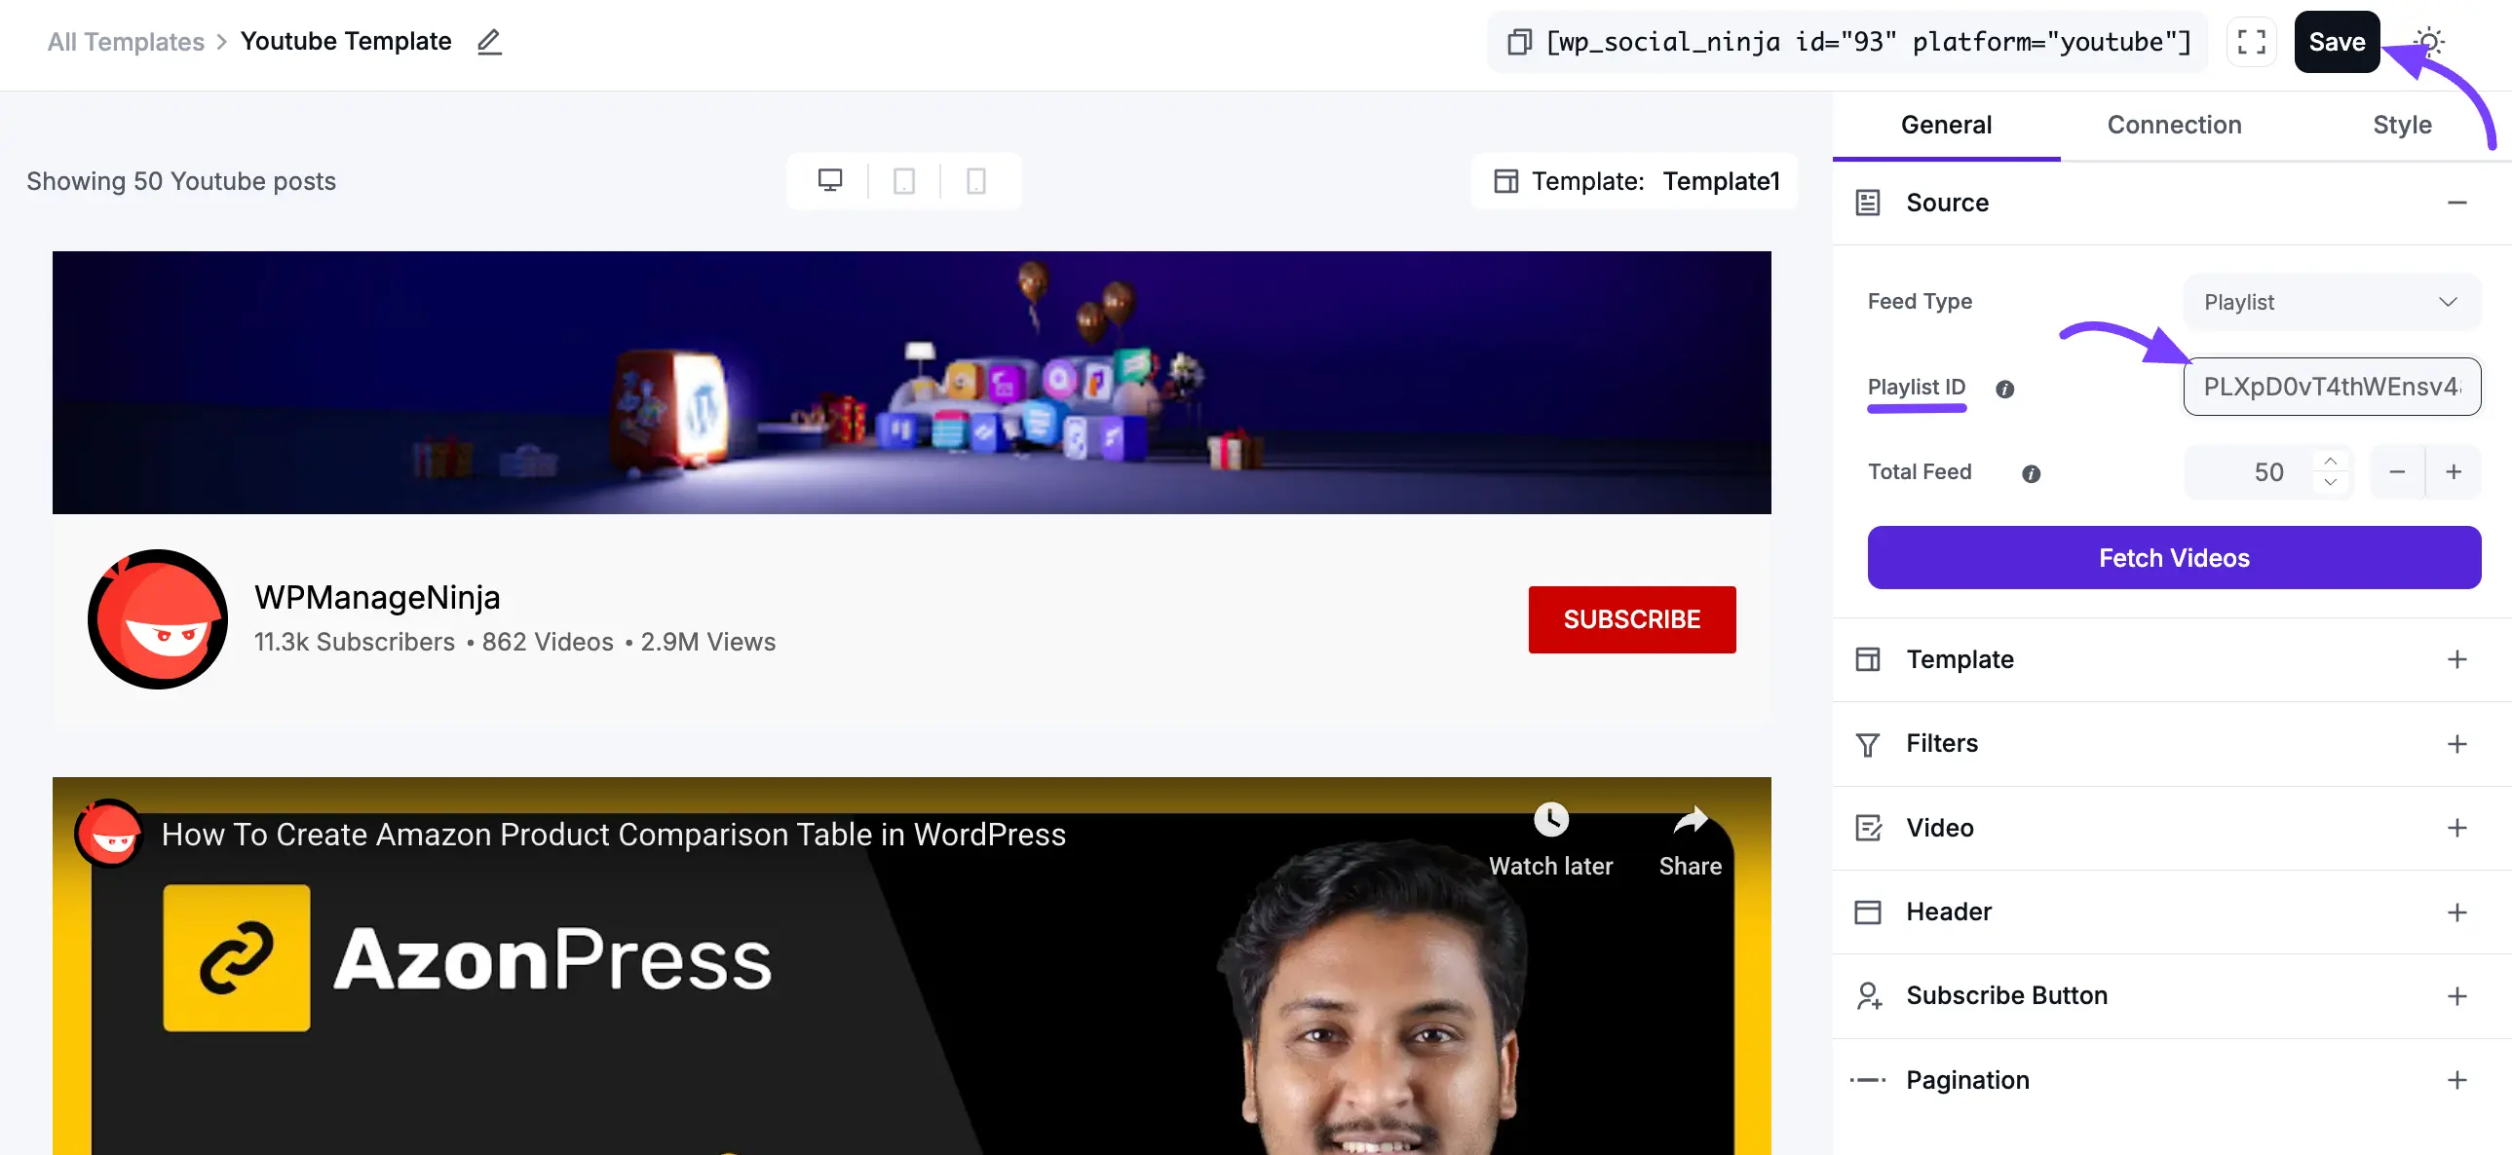This screenshot has height=1155, width=2512.
Task: Open the Style tab
Action: (x=2401, y=125)
